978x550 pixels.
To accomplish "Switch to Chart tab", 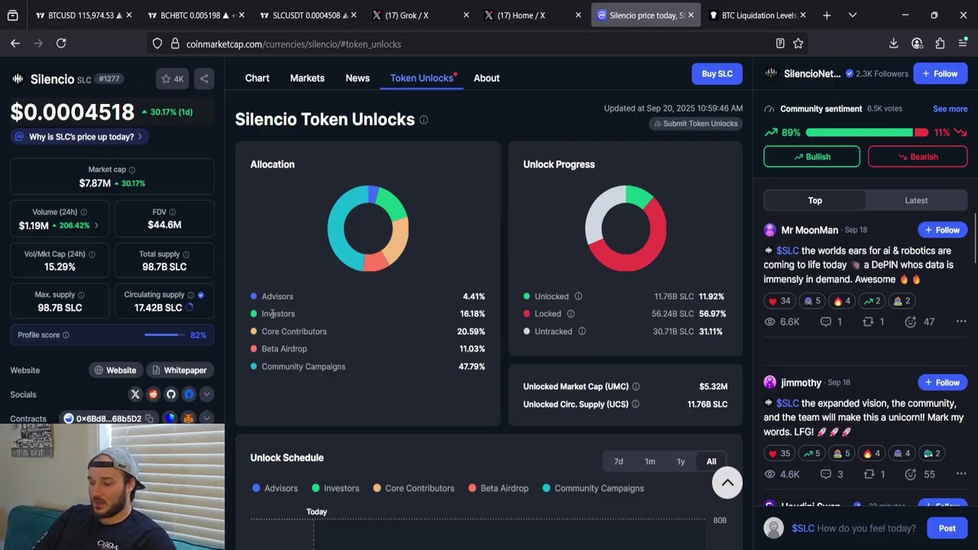I will click(x=257, y=78).
